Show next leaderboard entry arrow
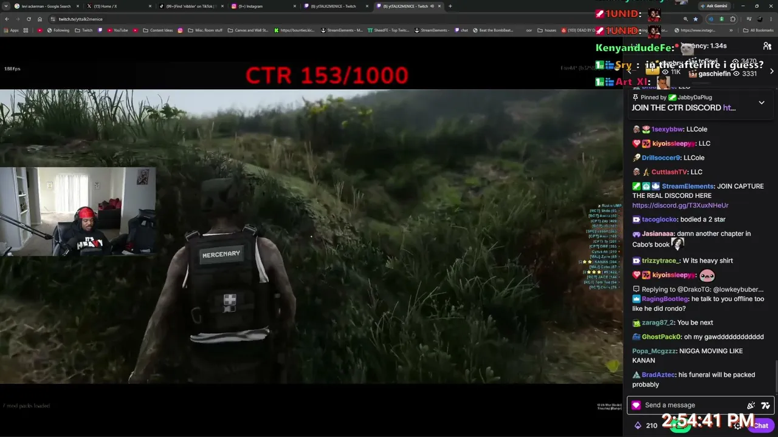 point(771,72)
